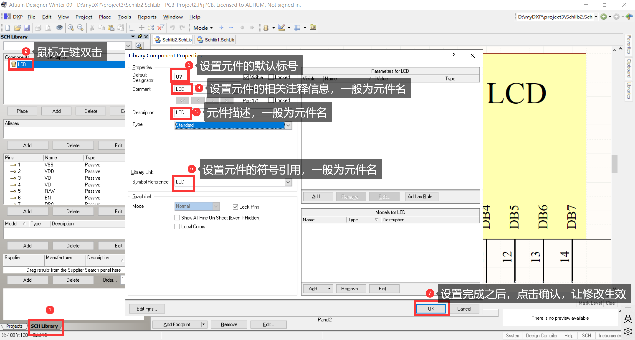The width and height of the screenshot is (635, 340).
Task: Open the Libraries side panel tab
Action: (x=629, y=91)
